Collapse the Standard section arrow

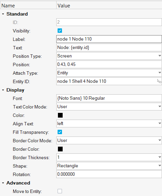pyautogui.click(x=3, y=14)
